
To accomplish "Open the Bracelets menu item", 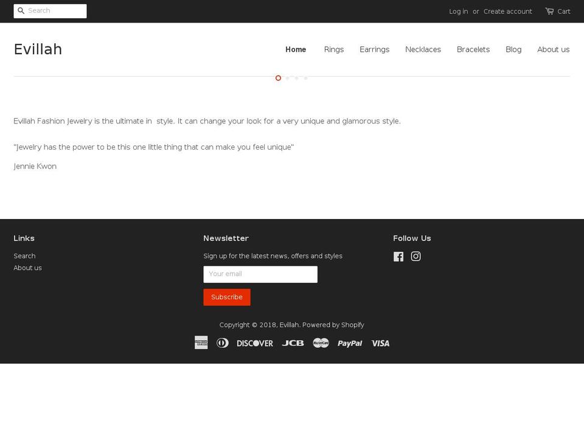I will tap(473, 49).
